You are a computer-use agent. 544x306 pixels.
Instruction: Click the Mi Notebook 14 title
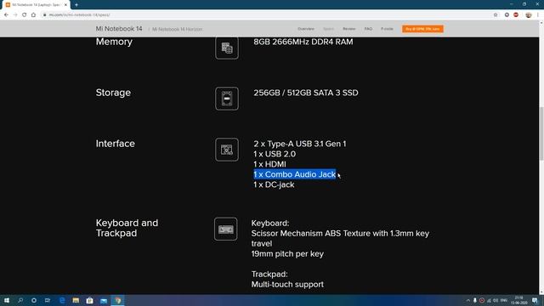(x=119, y=29)
